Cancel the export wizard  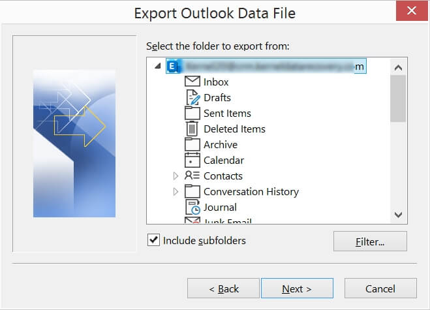380,288
